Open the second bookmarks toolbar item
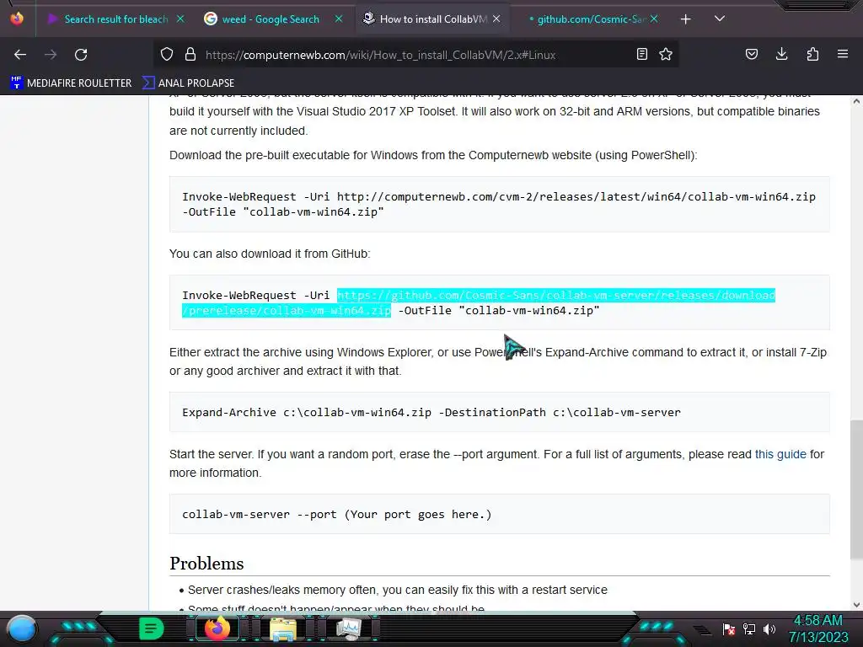This screenshot has height=647, width=863. 188,83
